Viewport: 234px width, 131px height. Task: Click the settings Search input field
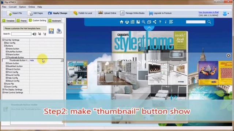pyautogui.click(x=21, y=34)
